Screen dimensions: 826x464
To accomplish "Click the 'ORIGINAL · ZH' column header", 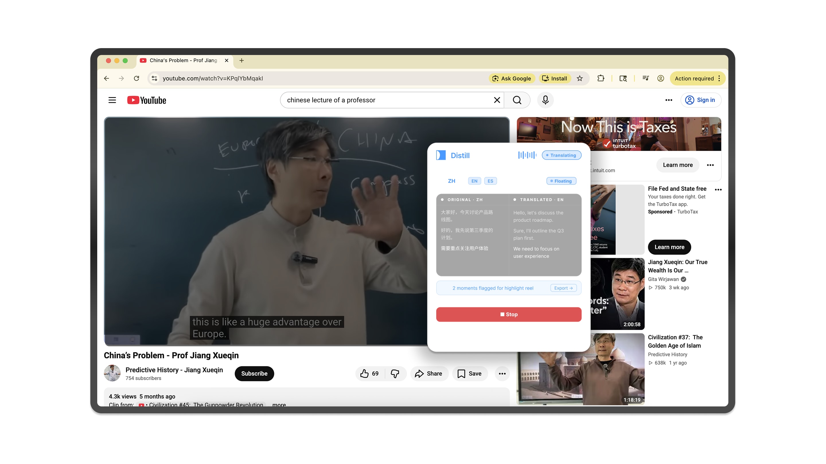I will tap(465, 200).
